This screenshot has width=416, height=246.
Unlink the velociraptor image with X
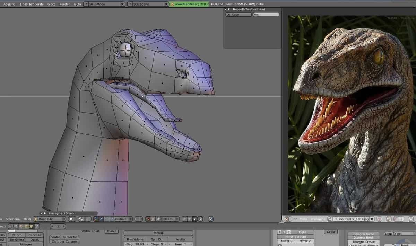point(372,219)
